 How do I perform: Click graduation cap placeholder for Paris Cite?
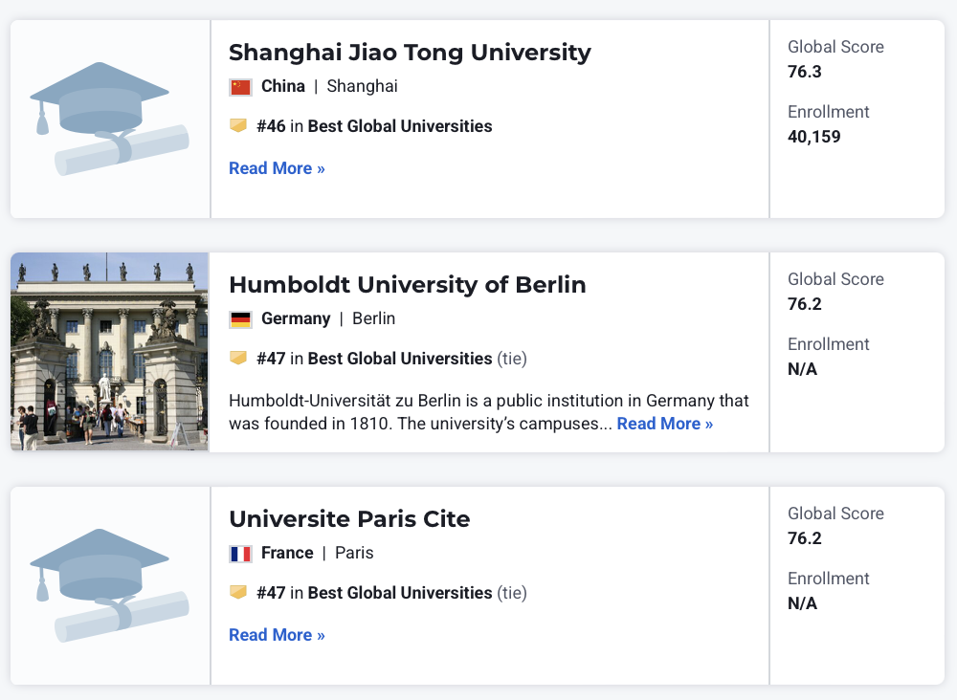[110, 585]
